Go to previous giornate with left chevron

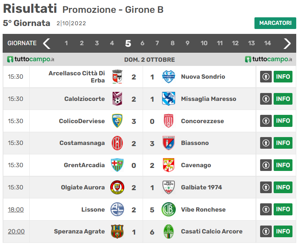[x=47, y=43]
